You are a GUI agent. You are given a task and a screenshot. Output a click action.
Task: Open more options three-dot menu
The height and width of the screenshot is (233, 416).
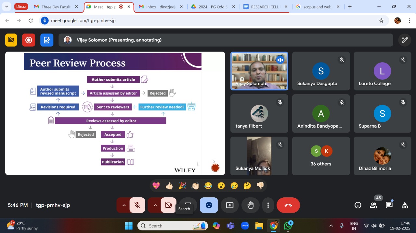[x=268, y=205]
